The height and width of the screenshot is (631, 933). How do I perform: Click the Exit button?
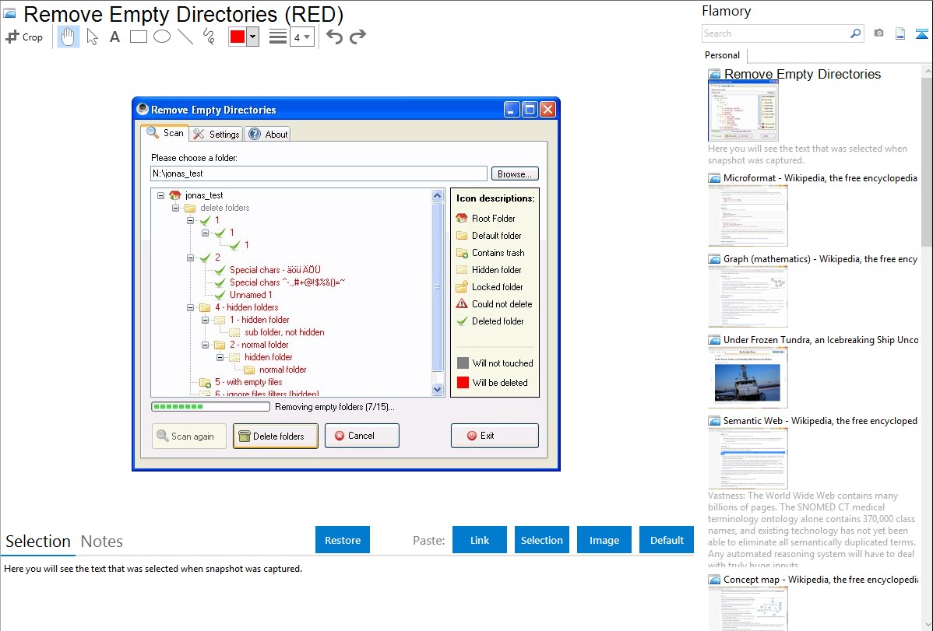(x=495, y=436)
